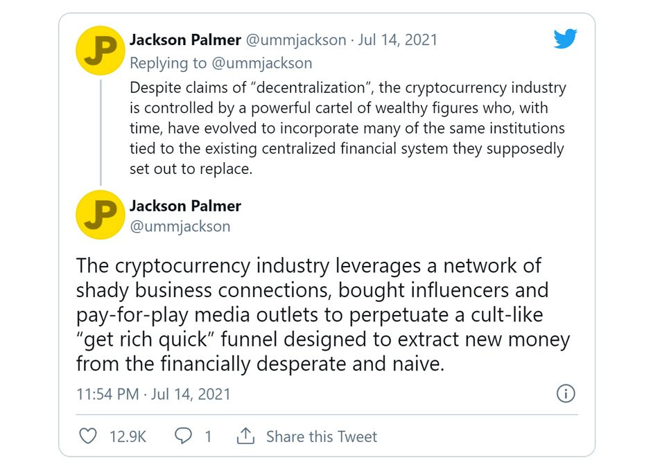Click the blue Twitter bird logo
Image resolution: width=660 pixels, height=469 pixels.
point(565,39)
